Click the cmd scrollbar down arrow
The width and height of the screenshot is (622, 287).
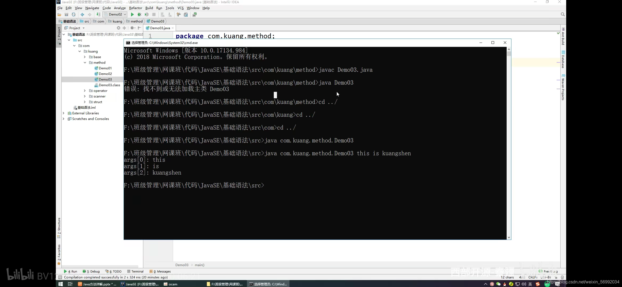(x=509, y=237)
